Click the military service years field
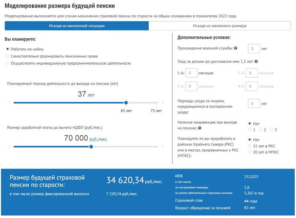 (253, 49)
